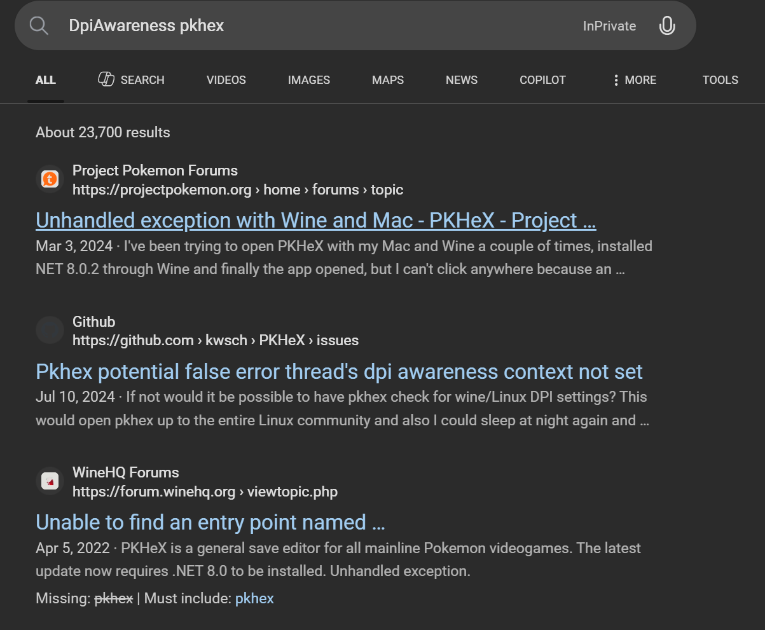
Task: Click the InPrivate label in search bar
Action: pos(609,26)
